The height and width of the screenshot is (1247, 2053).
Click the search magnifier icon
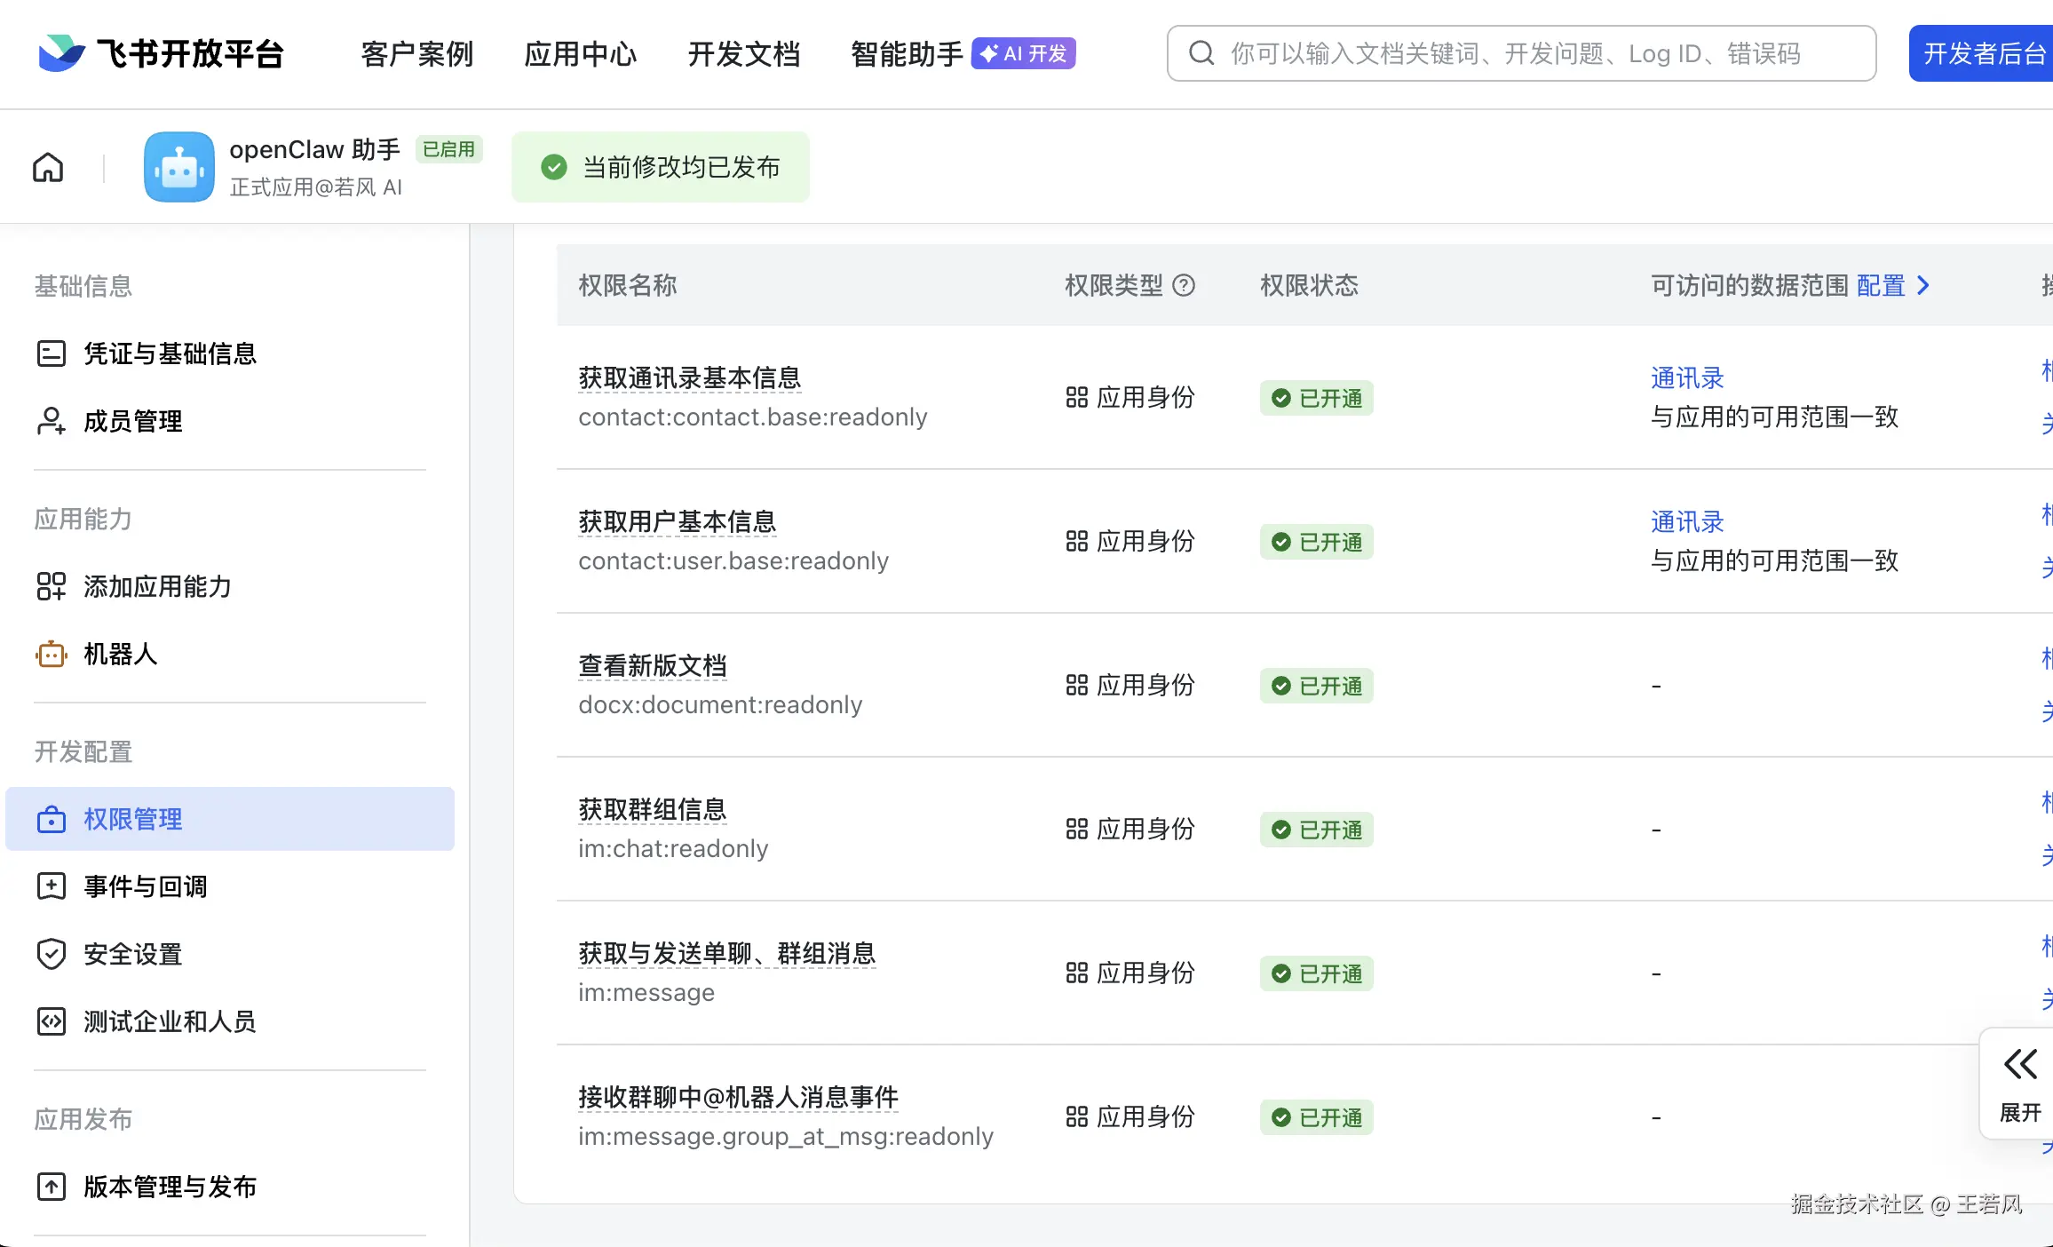coord(1201,53)
